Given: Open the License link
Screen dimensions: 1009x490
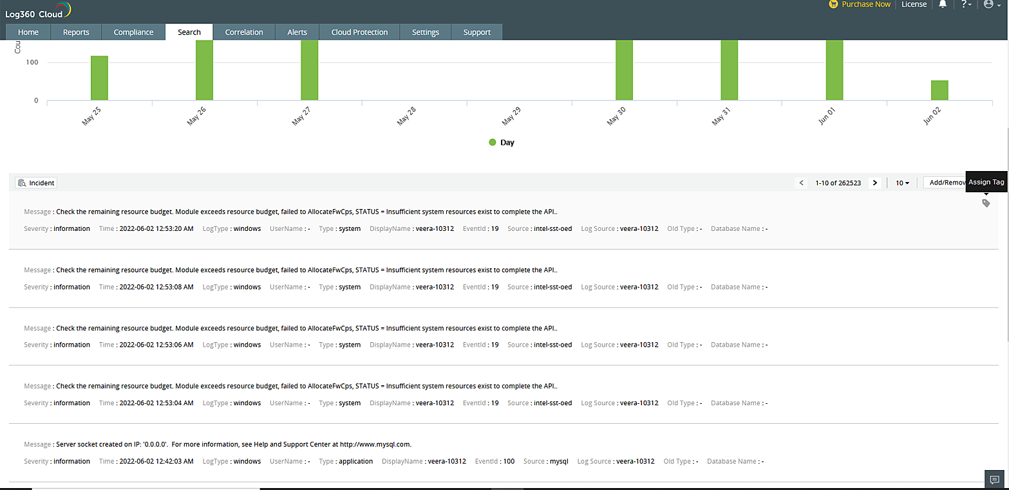Looking at the screenshot, I should (x=914, y=5).
